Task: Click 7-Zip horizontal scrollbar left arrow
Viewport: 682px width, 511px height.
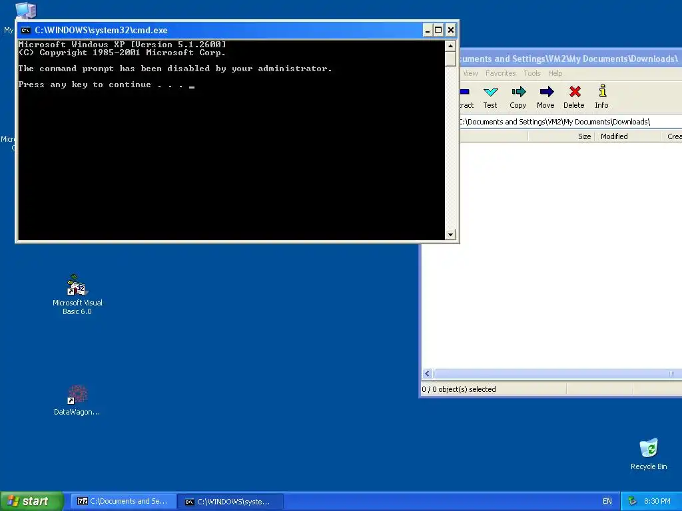Action: [x=427, y=374]
